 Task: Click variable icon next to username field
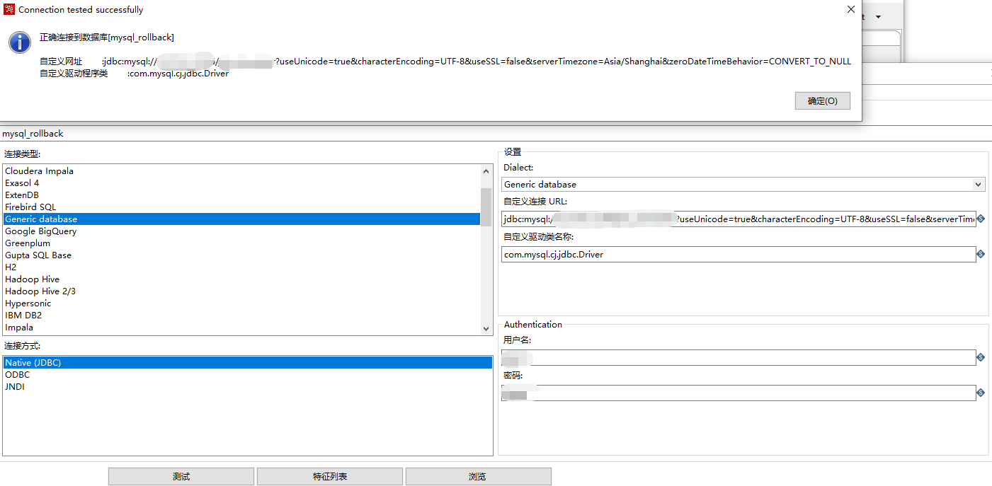[983, 358]
